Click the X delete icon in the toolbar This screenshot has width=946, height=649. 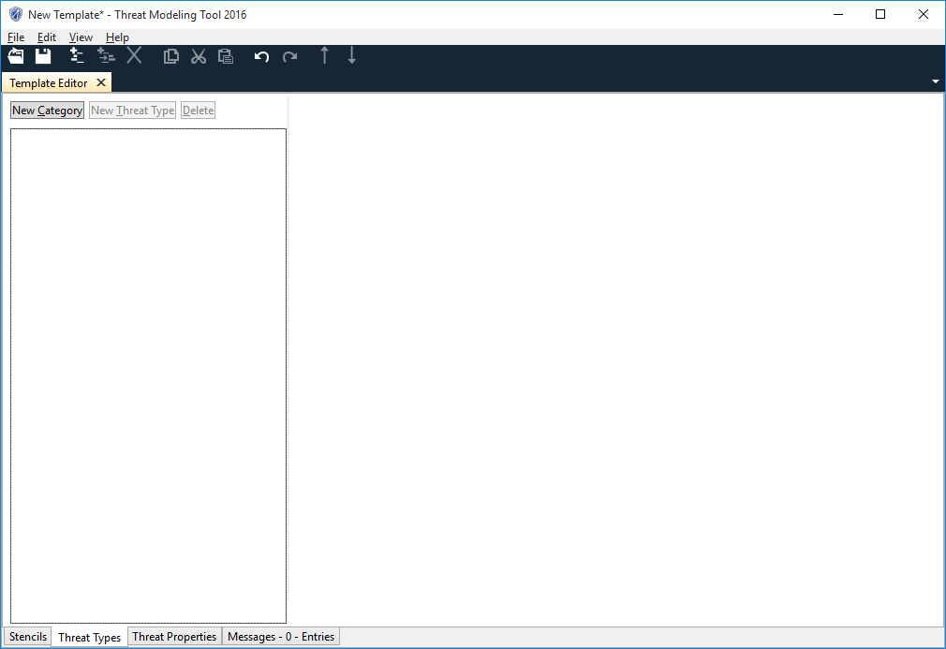pyautogui.click(x=134, y=56)
